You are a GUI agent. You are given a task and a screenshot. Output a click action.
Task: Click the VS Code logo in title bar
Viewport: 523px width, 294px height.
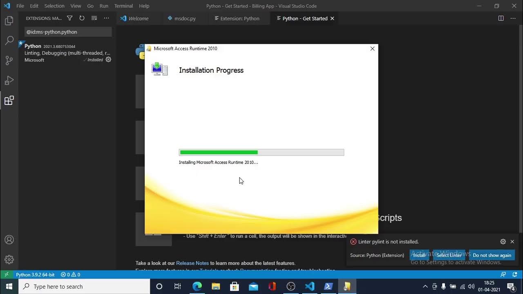7,6
